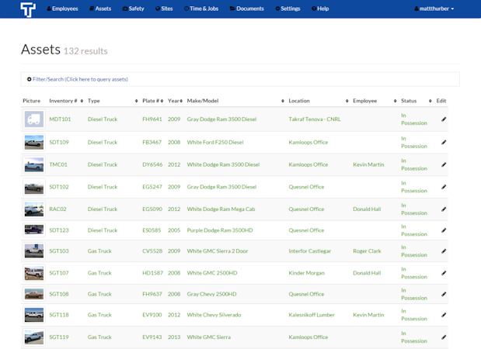Screen dimensions: 481x349
Task: Click White GMC Sierra 2 Door
Action: pos(217,251)
